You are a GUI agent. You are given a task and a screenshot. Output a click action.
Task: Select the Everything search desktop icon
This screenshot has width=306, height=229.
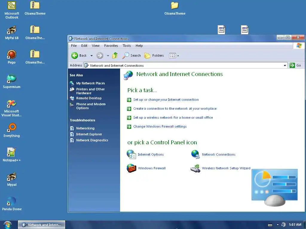12,130
